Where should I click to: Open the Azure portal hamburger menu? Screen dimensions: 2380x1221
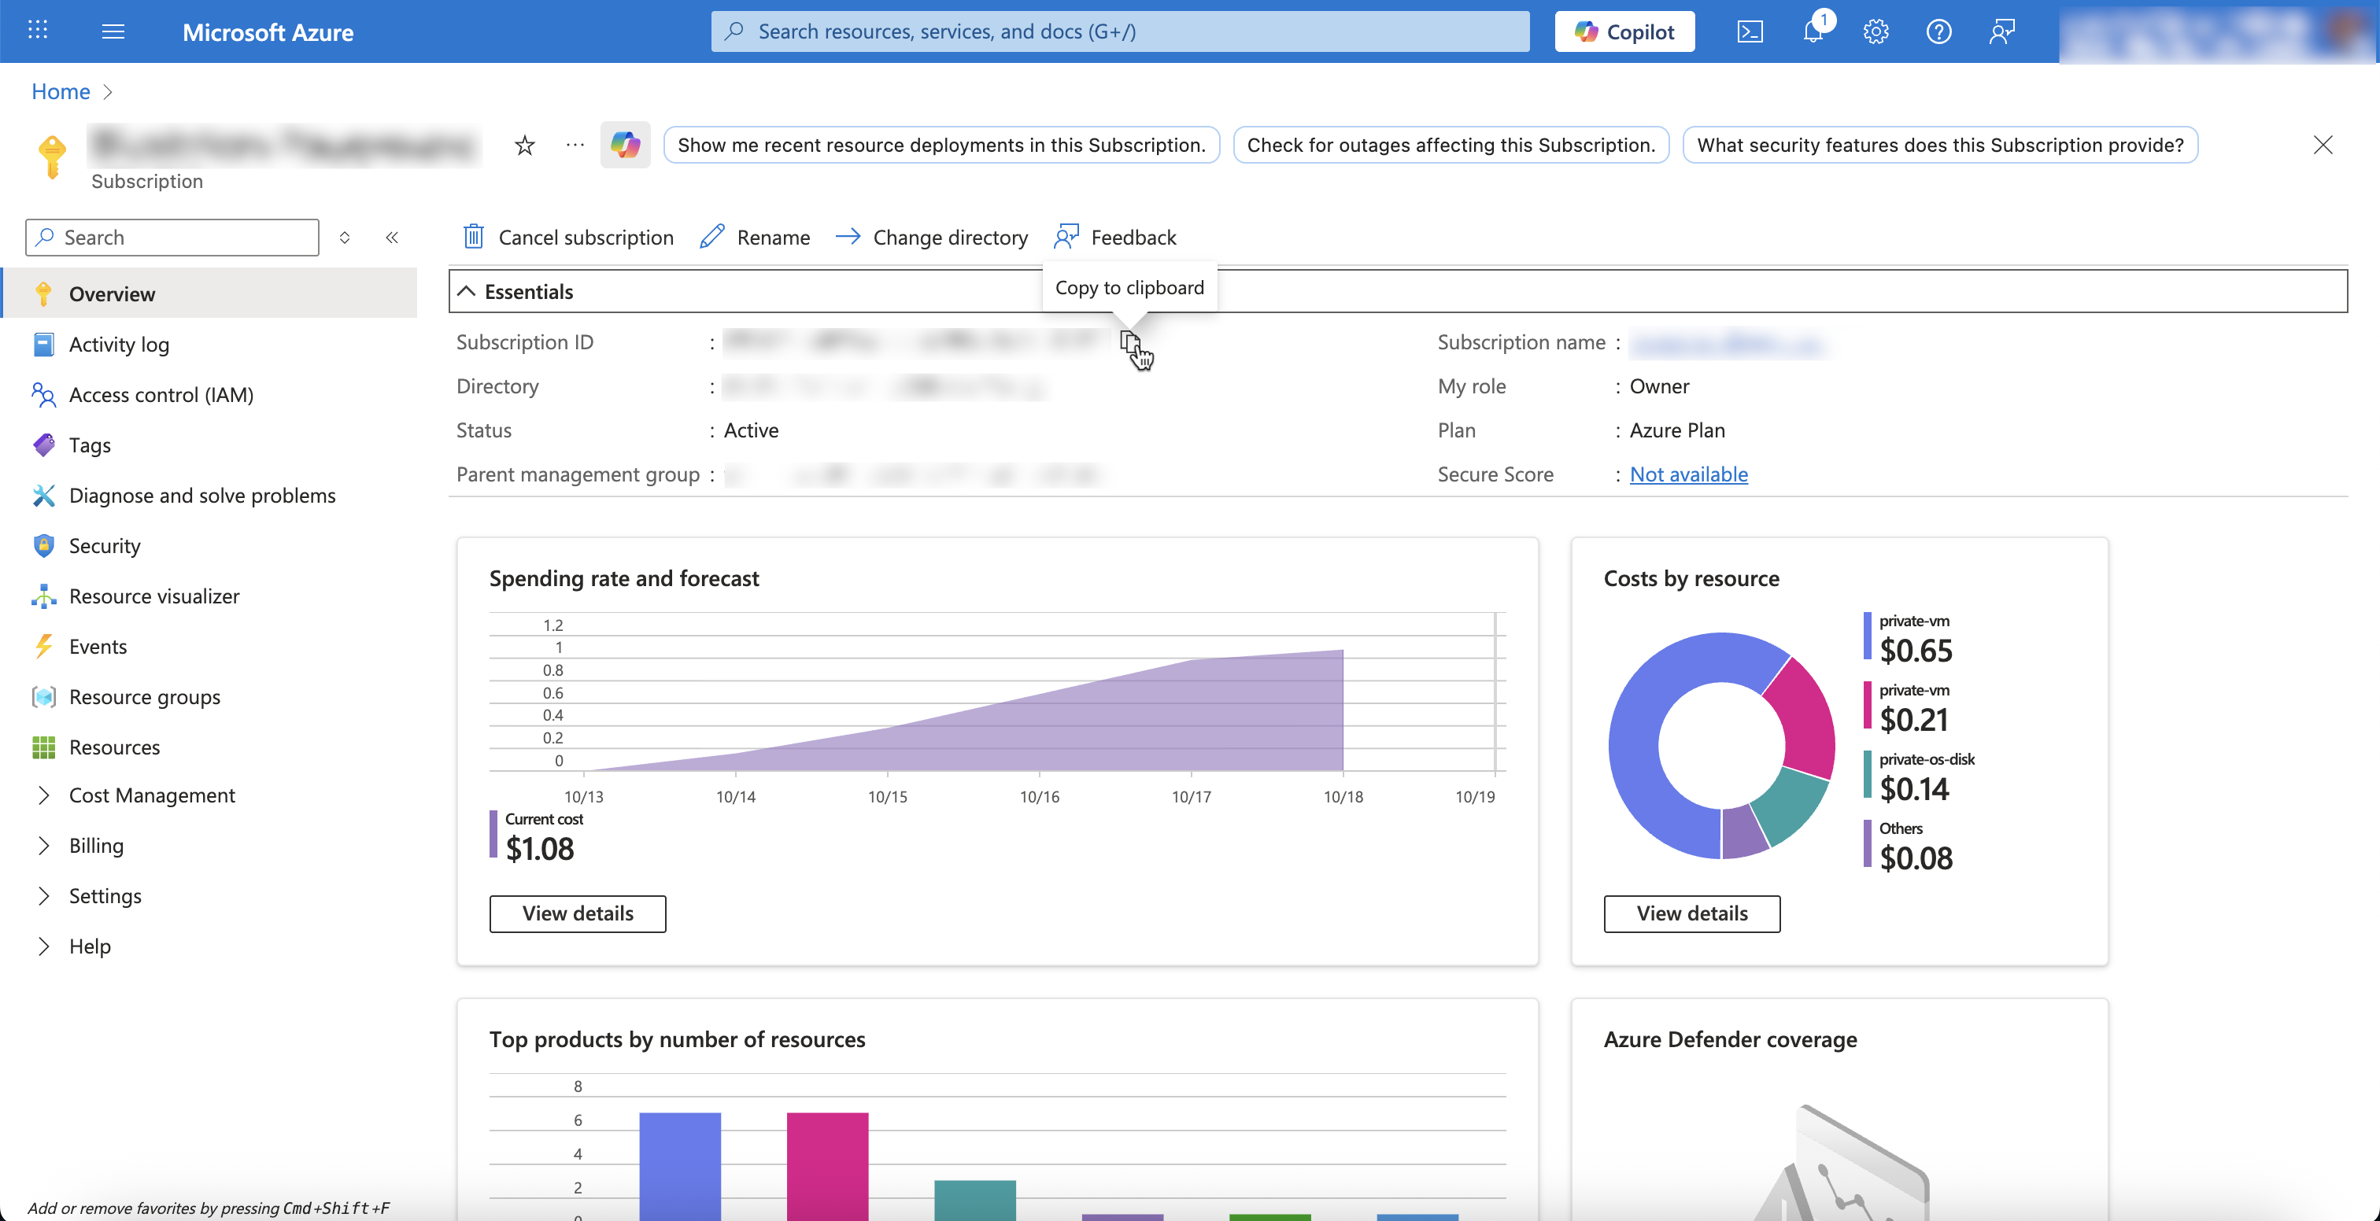[113, 31]
